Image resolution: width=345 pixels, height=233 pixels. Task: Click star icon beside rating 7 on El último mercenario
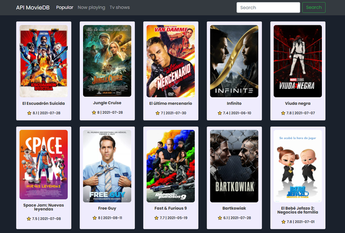pyautogui.click(x=157, y=113)
